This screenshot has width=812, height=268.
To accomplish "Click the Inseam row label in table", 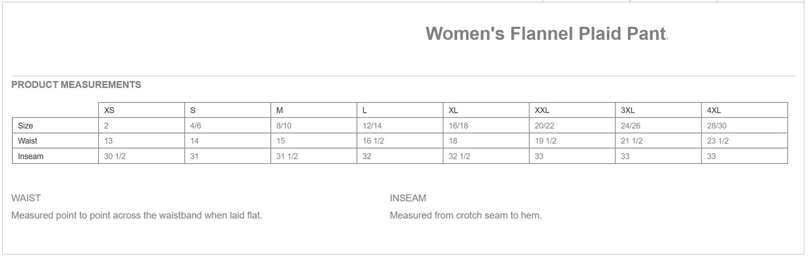I will point(30,156).
